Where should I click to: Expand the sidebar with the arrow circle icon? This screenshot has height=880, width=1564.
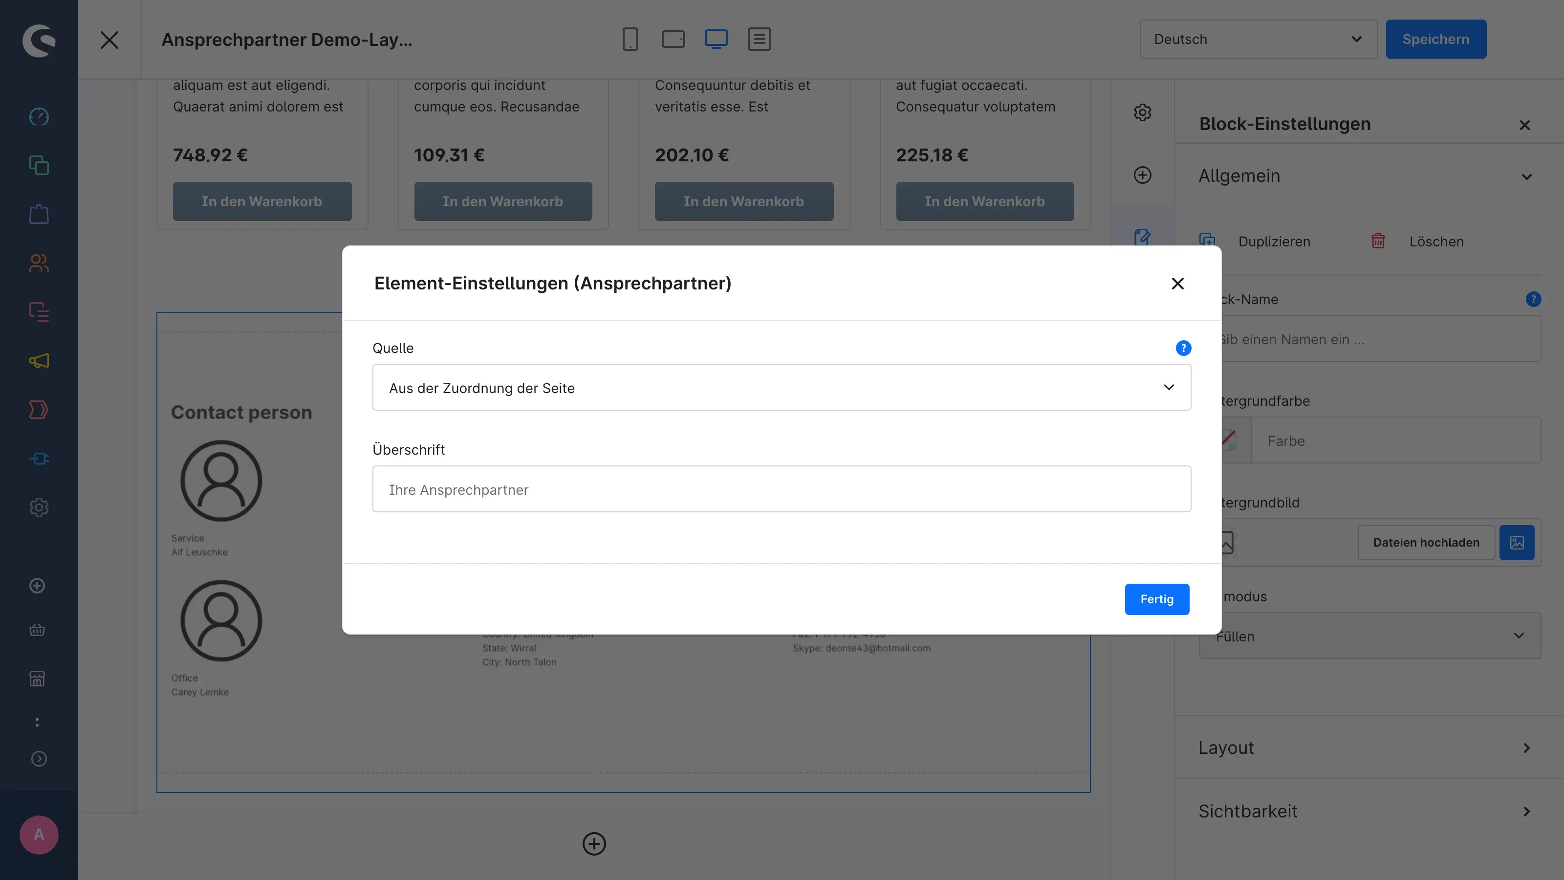click(x=39, y=759)
